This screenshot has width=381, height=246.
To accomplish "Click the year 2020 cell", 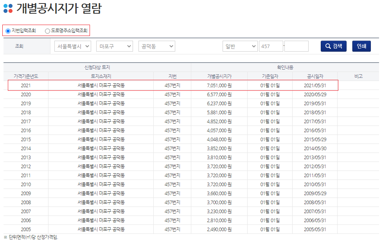I will [26, 95].
